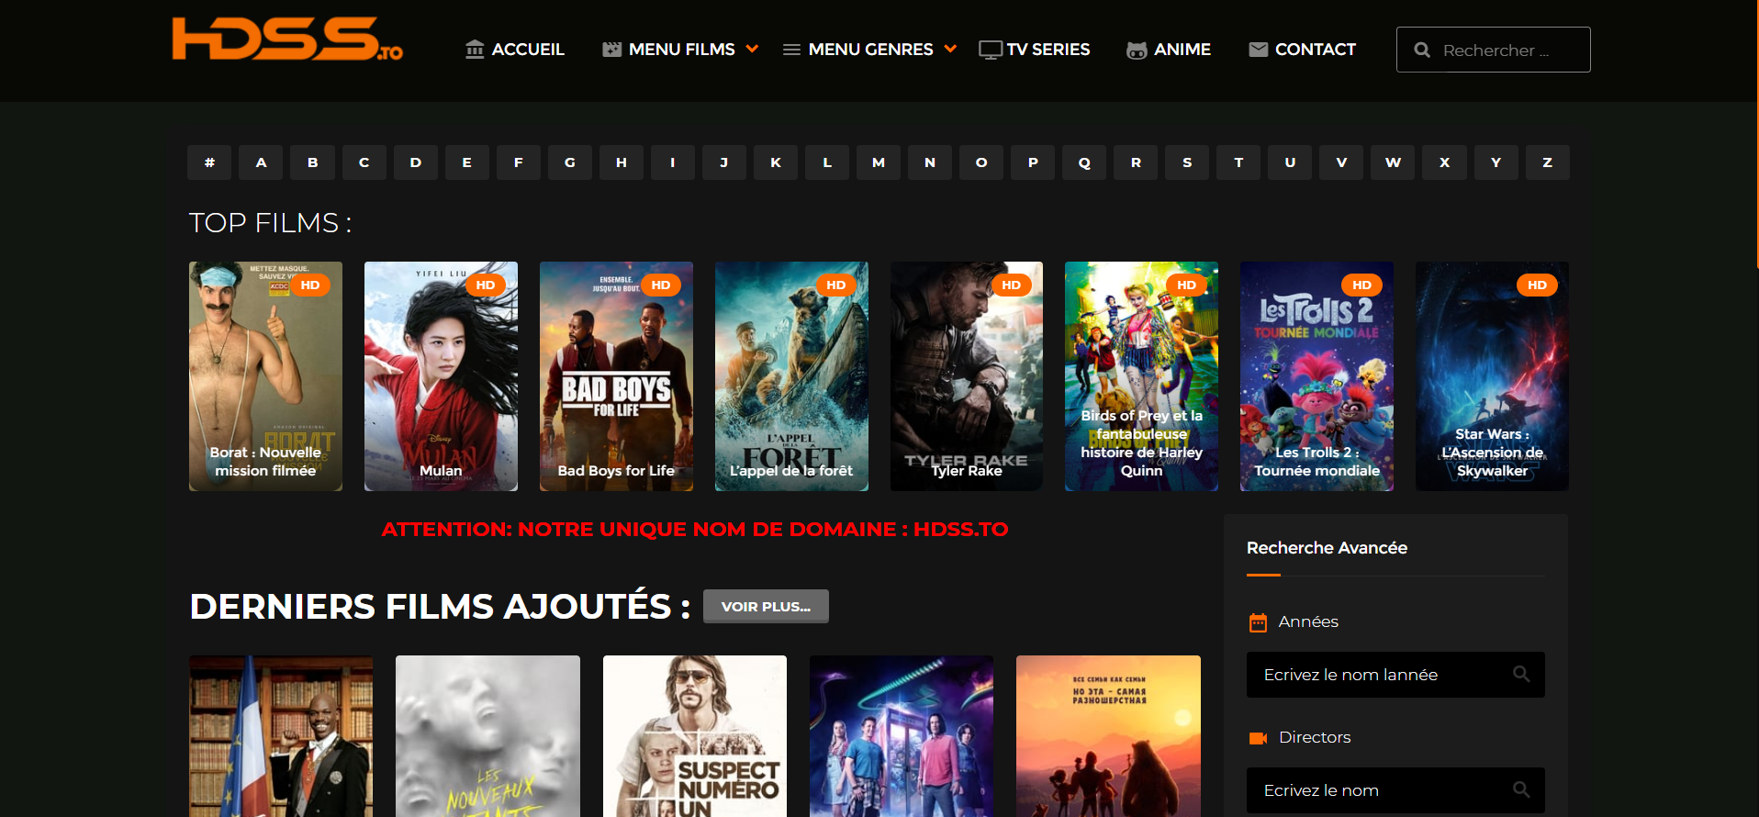This screenshot has width=1759, height=817.
Task: Filter films by letter G
Action: click(x=570, y=162)
